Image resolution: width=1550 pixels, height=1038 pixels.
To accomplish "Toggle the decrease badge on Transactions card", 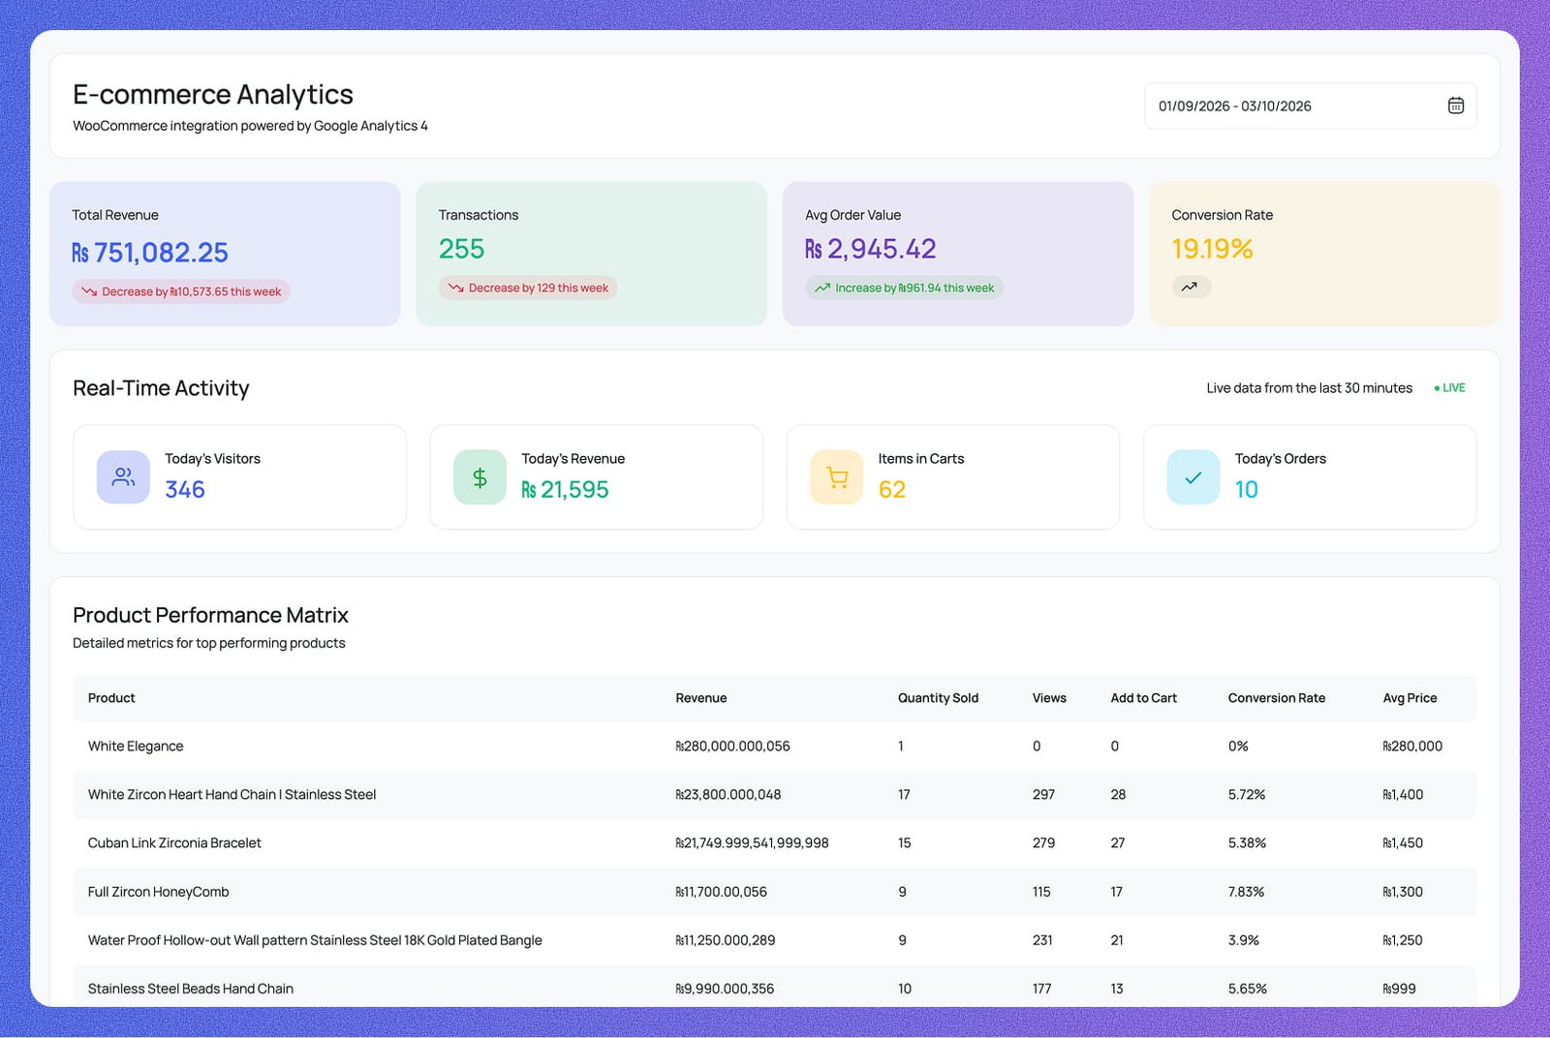I will tap(526, 288).
